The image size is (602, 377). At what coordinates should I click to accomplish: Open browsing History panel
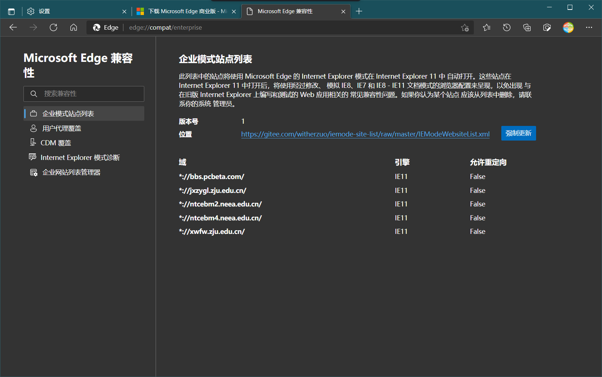(507, 27)
